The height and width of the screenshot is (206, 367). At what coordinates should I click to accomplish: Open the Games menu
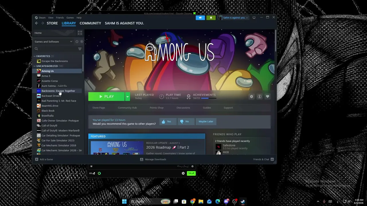pyautogui.click(x=70, y=18)
